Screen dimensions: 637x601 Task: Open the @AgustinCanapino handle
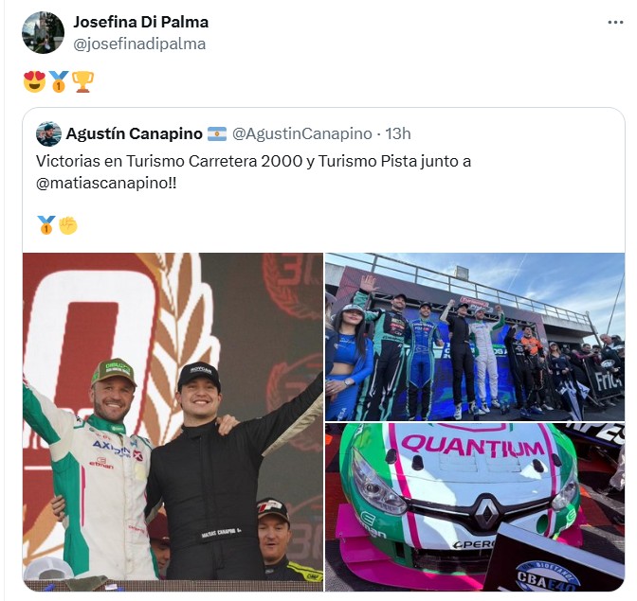point(301,133)
